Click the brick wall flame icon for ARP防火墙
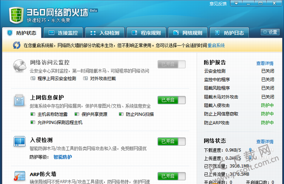 (19, 176)
